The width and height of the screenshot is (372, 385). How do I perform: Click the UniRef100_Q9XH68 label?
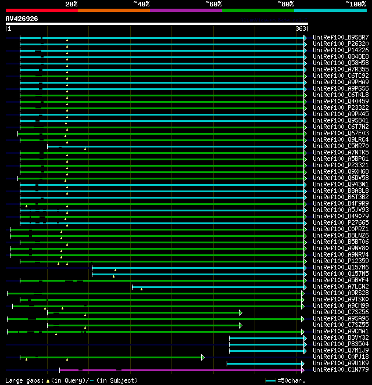coord(341,171)
